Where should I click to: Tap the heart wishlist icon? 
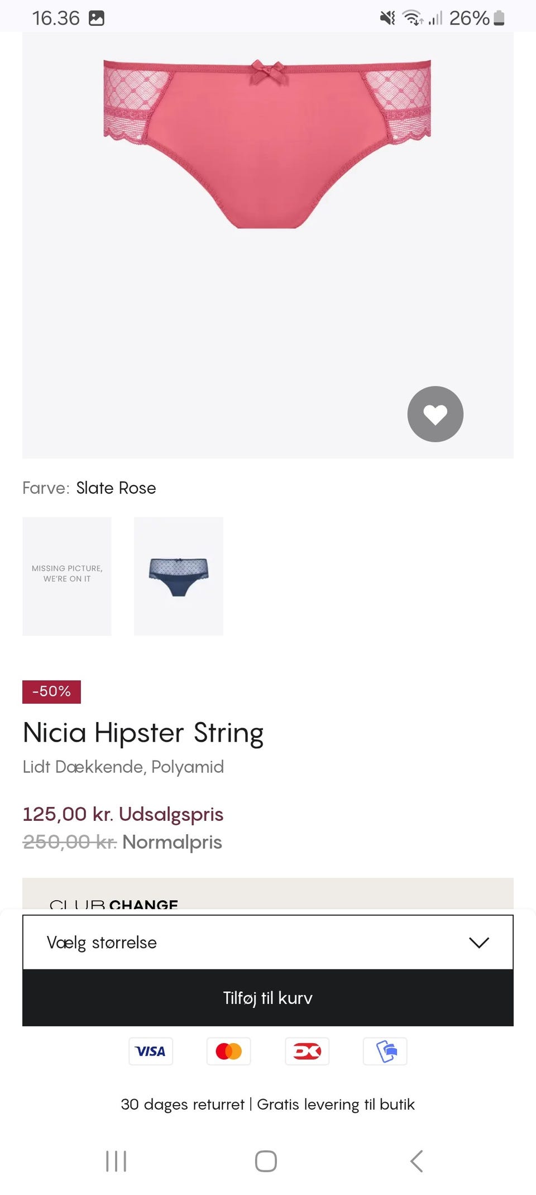click(435, 414)
